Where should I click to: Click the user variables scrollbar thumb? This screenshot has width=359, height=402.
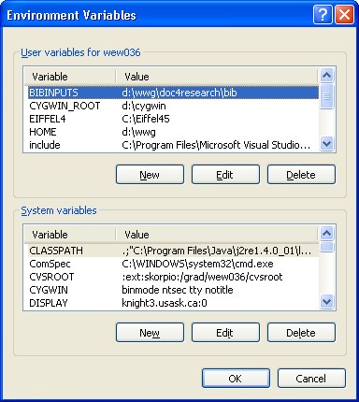[327, 96]
